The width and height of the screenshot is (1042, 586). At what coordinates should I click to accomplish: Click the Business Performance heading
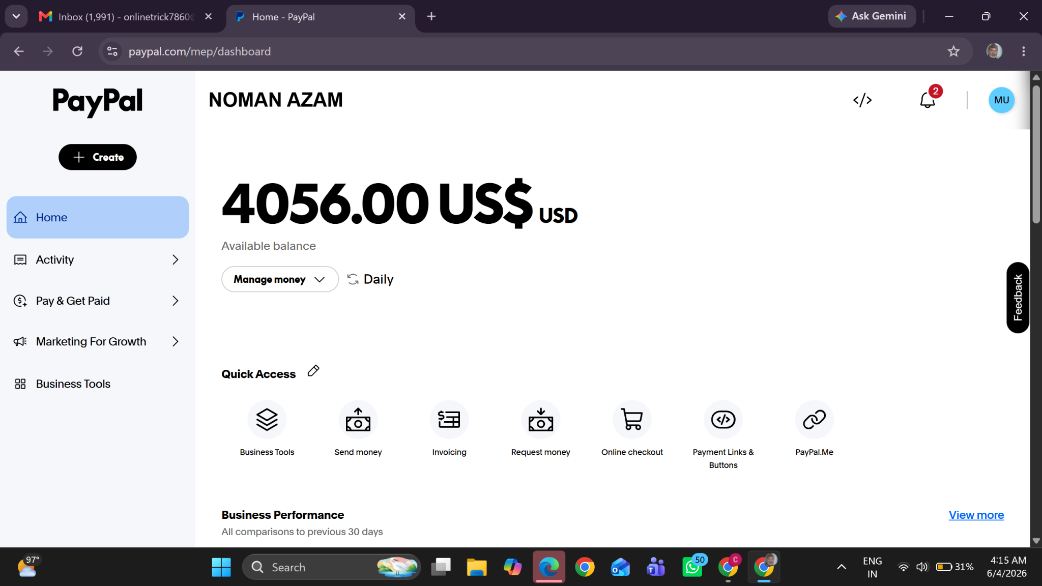coord(283,515)
